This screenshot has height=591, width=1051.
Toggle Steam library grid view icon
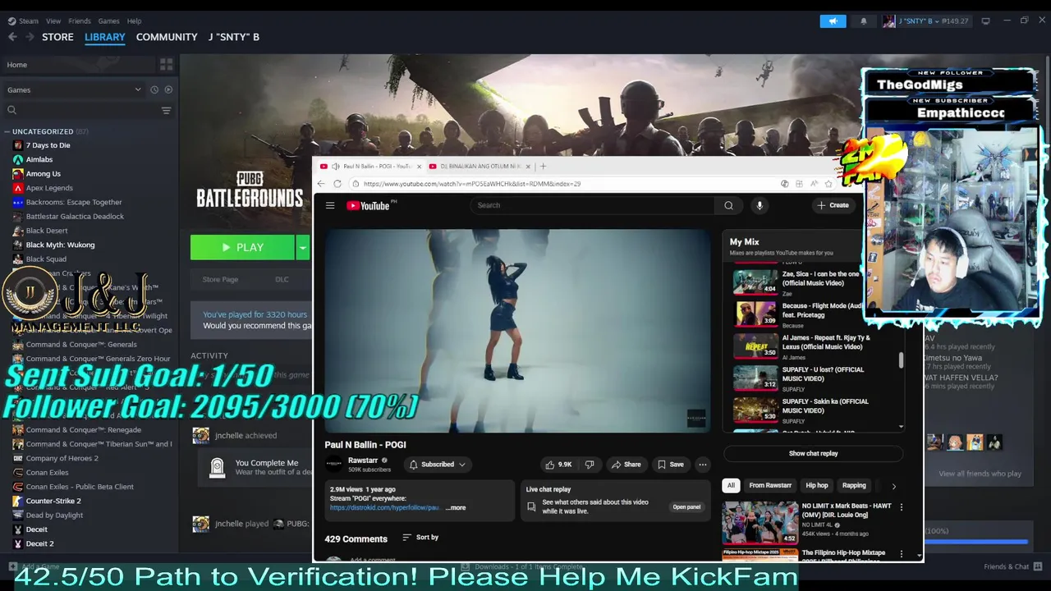(166, 64)
